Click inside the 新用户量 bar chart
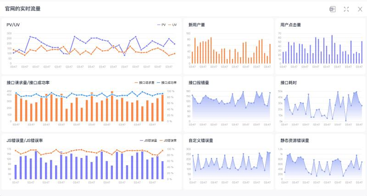367x196 pixels. (x=231, y=49)
